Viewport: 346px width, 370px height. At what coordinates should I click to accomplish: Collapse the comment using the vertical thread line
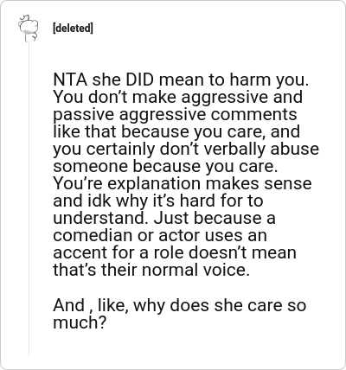click(29, 199)
